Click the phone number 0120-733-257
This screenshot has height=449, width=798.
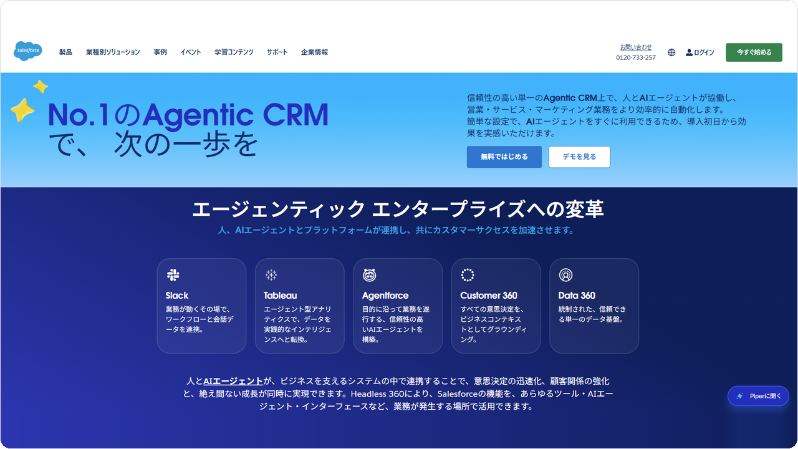coord(636,57)
